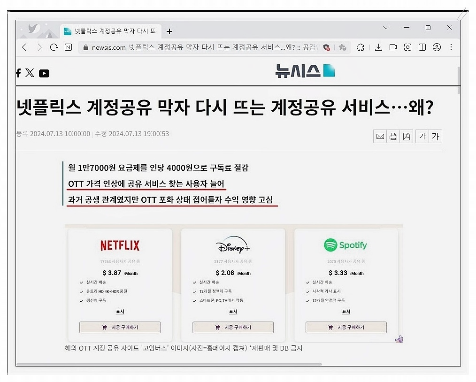Open a new tab with plus button
This screenshot has width=476, height=382.
169,31
